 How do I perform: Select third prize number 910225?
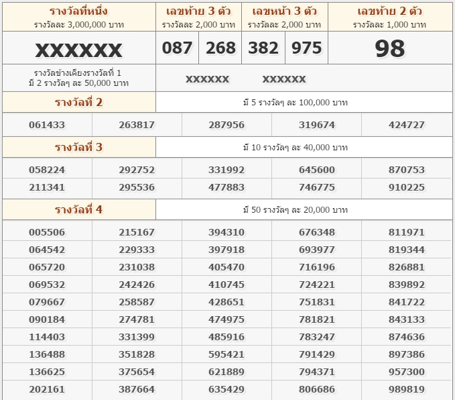click(407, 187)
